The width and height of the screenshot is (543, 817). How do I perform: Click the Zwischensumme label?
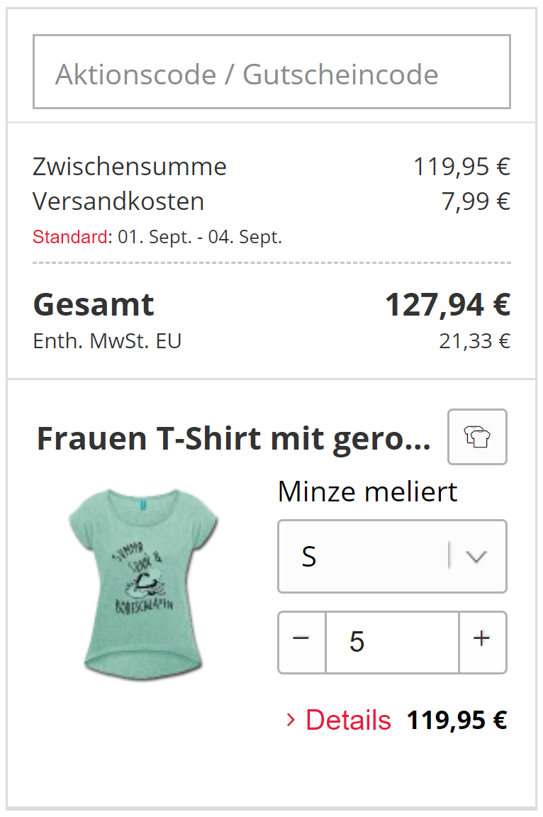[x=130, y=167]
